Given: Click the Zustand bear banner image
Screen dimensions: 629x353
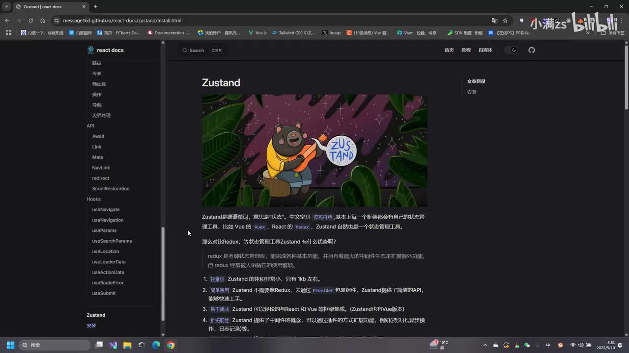Looking at the screenshot, I should [x=314, y=151].
